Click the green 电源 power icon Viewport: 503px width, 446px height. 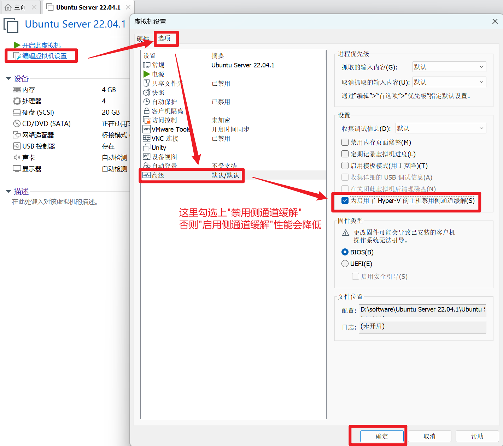pos(147,74)
